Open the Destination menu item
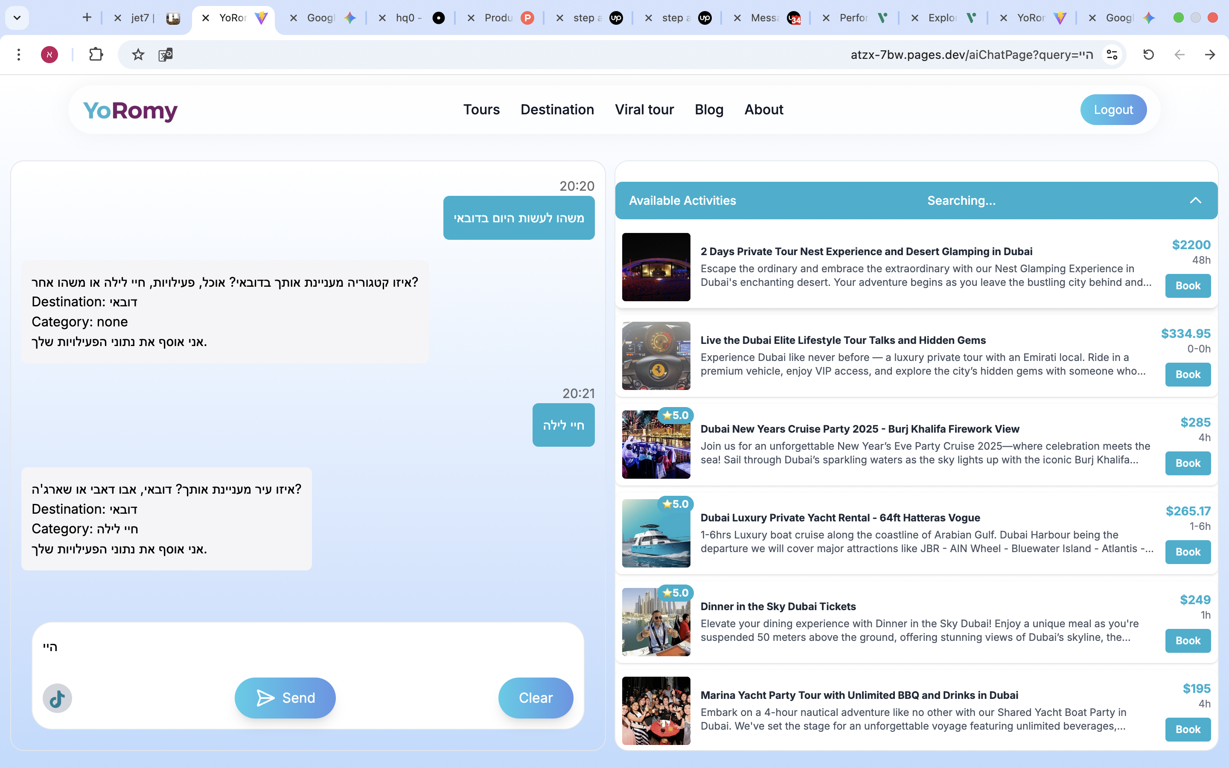 (x=557, y=110)
